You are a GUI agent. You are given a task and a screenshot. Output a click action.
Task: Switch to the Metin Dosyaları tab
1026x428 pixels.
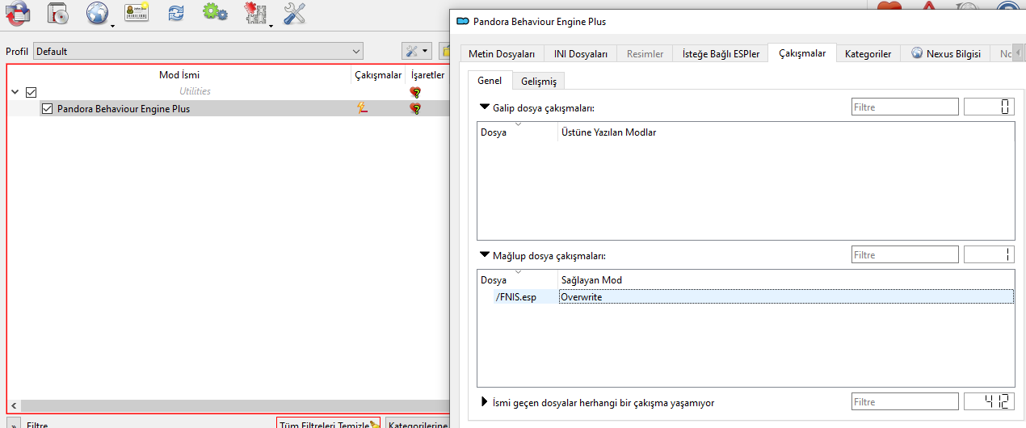tap(502, 54)
